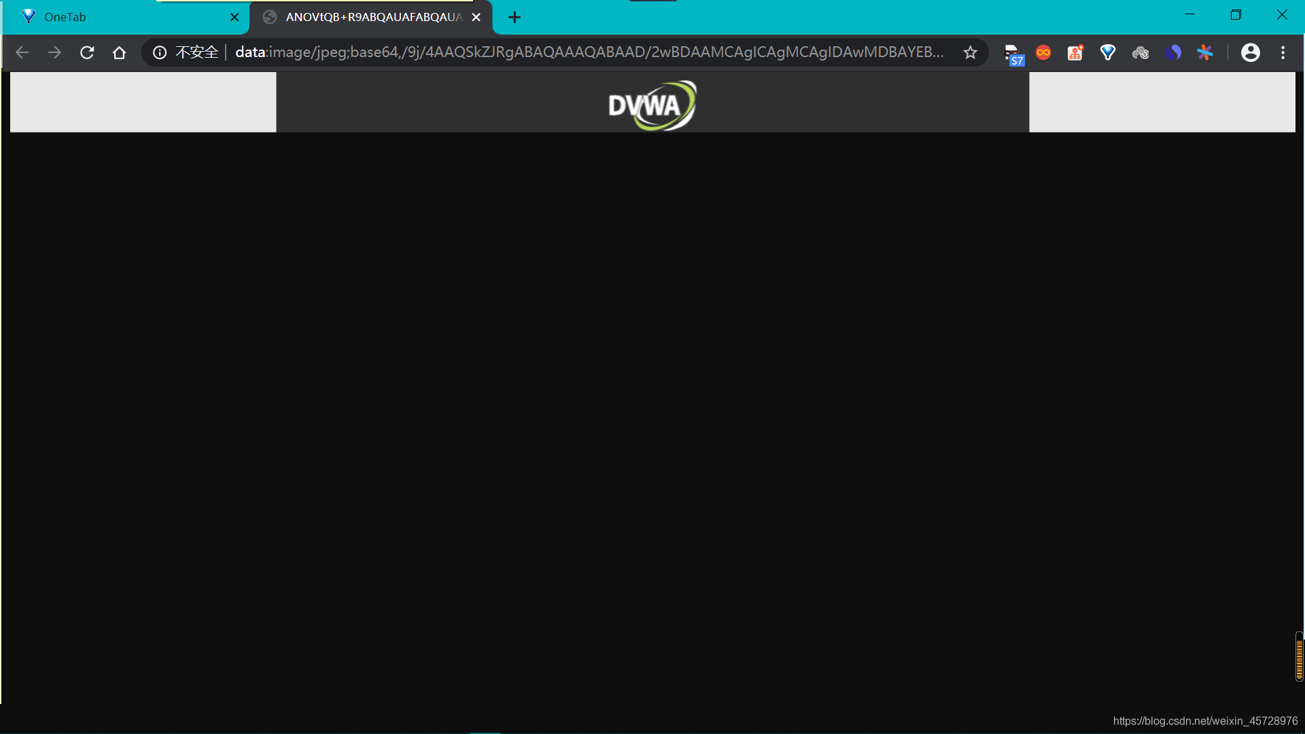1305x734 pixels.
Task: Open the Chrome profile avatar menu
Action: [x=1250, y=52]
